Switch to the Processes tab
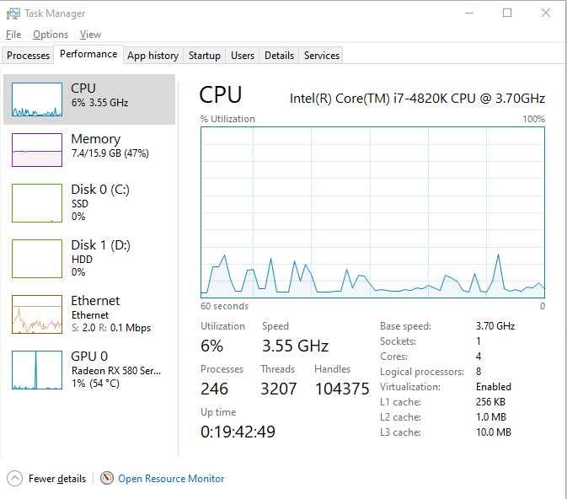The image size is (567, 499). 29,56
